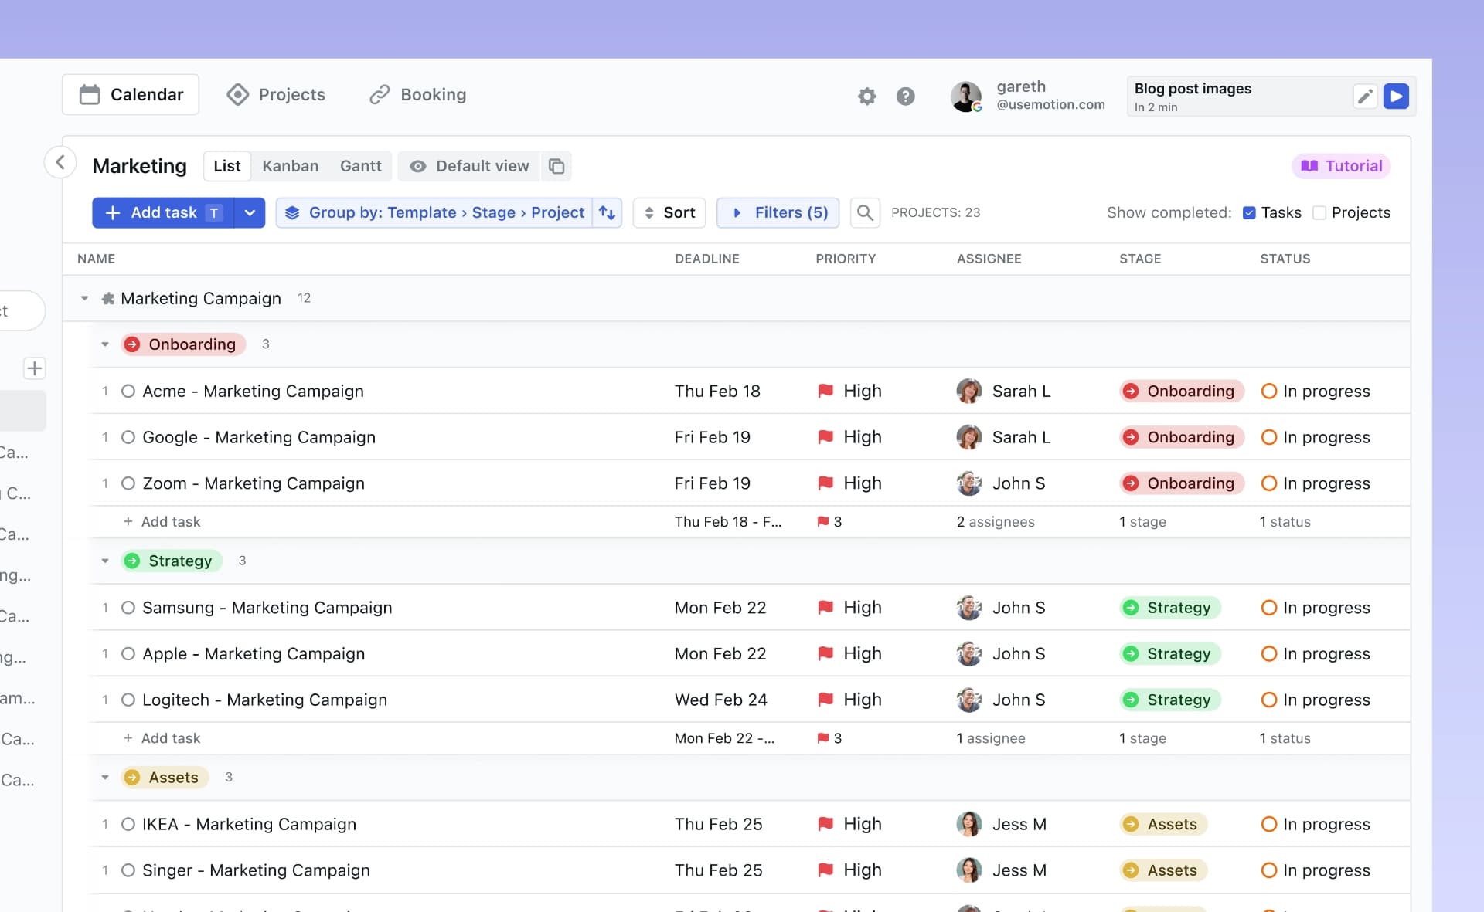The image size is (1484, 912).
Task: Uncheck Tasks under Show completed
Action: 1250,212
